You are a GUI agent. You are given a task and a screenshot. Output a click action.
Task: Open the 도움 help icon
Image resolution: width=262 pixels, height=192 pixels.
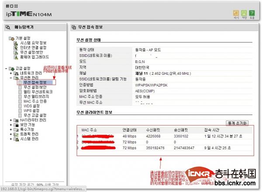coord(252,13)
